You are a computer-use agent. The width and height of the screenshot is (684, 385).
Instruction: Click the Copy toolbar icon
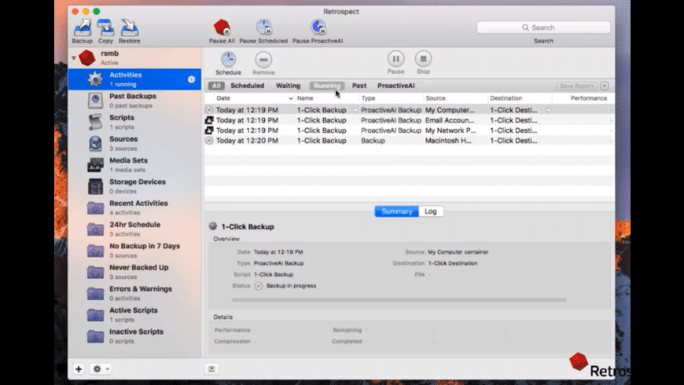(105, 28)
